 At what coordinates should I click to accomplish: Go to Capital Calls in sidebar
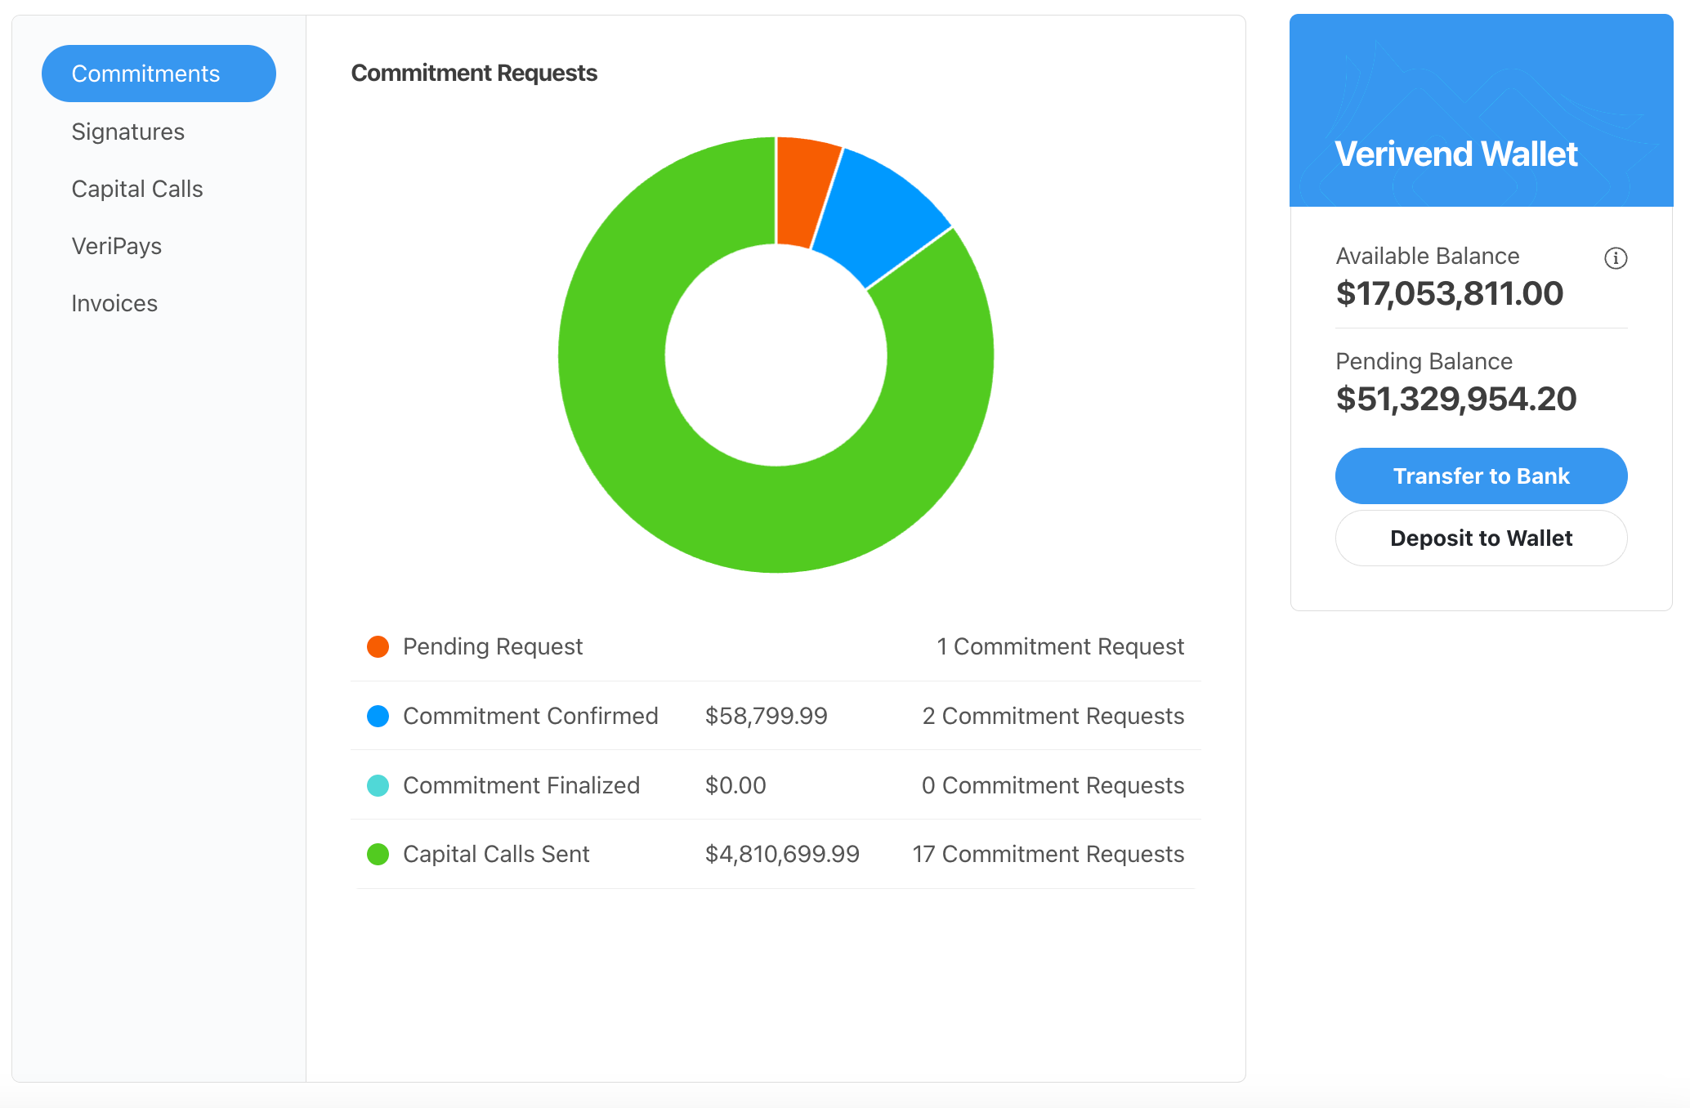[x=137, y=189]
